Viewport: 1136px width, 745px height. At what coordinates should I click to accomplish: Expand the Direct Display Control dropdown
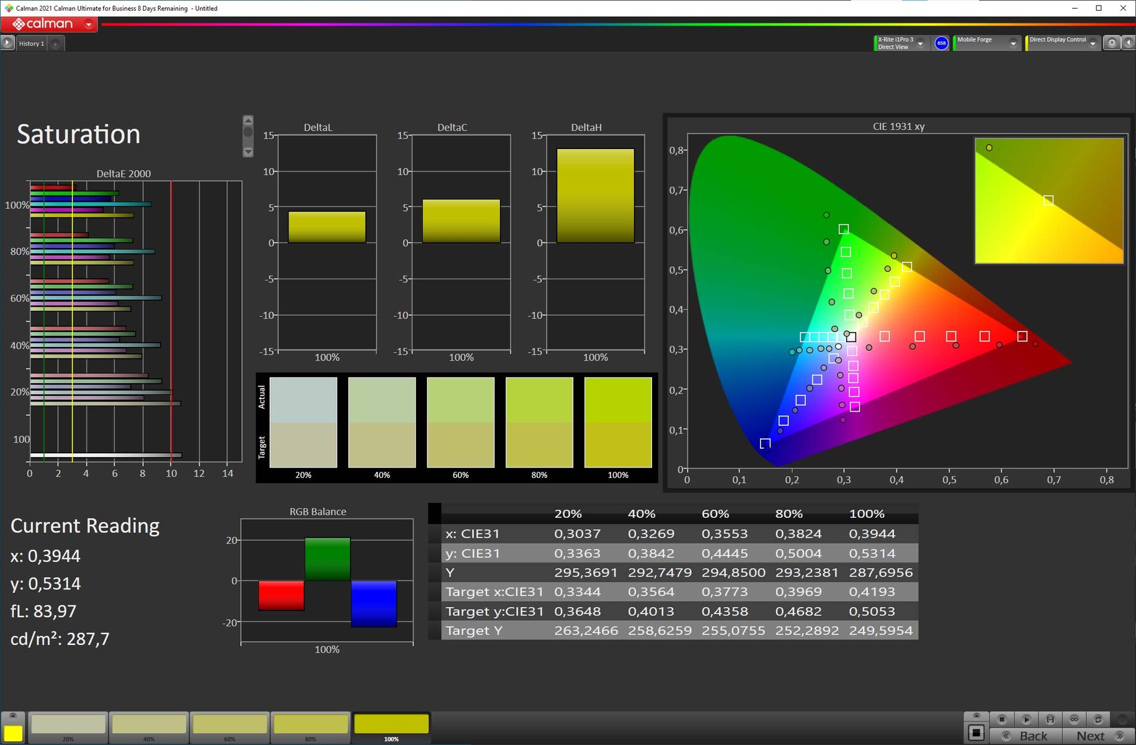[x=1093, y=43]
